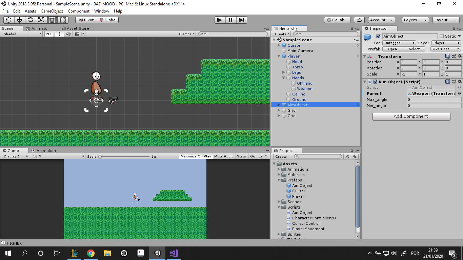Image resolution: width=463 pixels, height=260 pixels.
Task: Open the GameObject menu
Action: point(52,11)
